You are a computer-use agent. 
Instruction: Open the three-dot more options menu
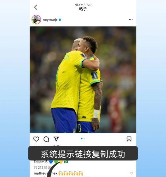(x=130, y=20)
